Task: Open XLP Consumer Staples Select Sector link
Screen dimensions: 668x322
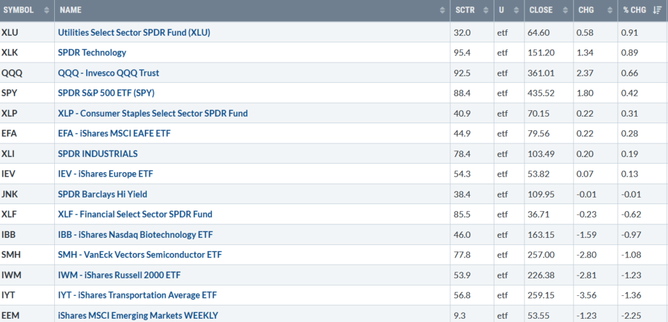Action: coord(153,113)
